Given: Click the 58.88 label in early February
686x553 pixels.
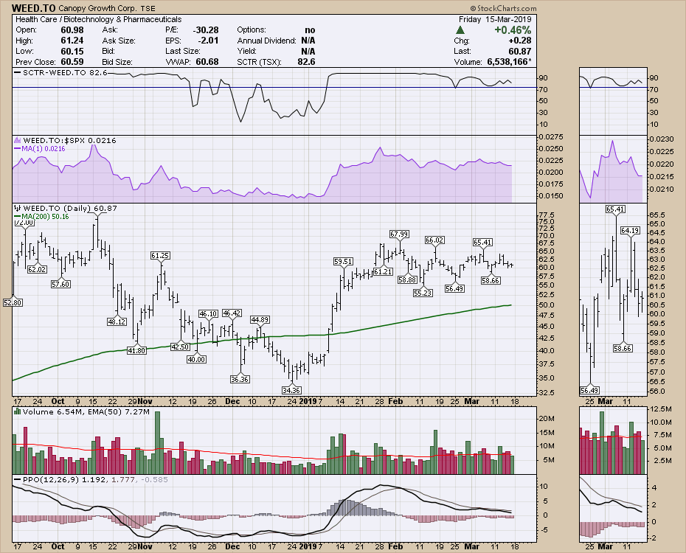Looking at the screenshot, I should 407,279.
